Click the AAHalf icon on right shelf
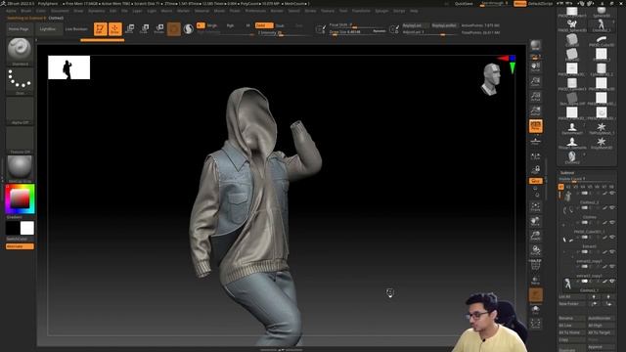 click(x=535, y=110)
